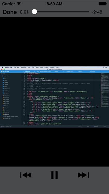Open the Goto menu in the video

click(x=37, y=67)
